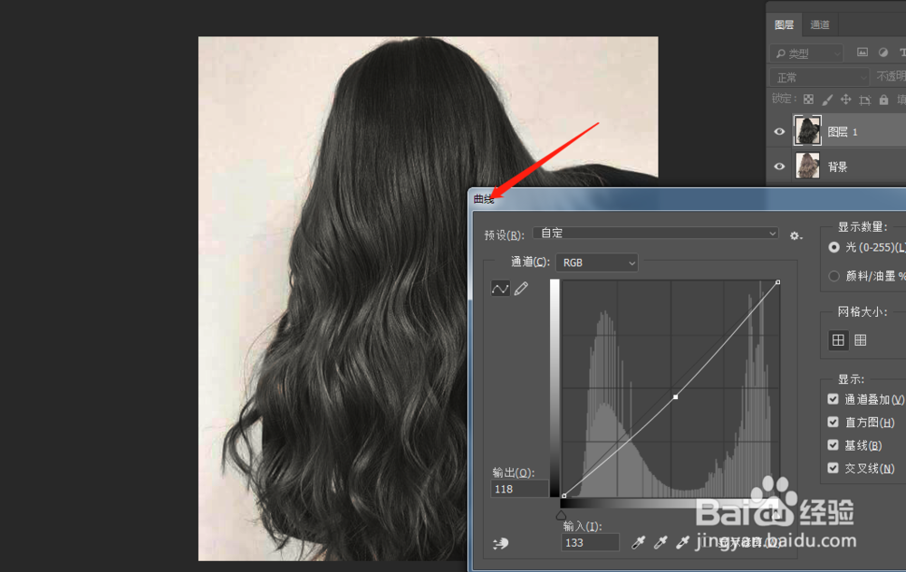Select the curve bottom-left endpoint
The height and width of the screenshot is (572, 906).
tap(564, 496)
